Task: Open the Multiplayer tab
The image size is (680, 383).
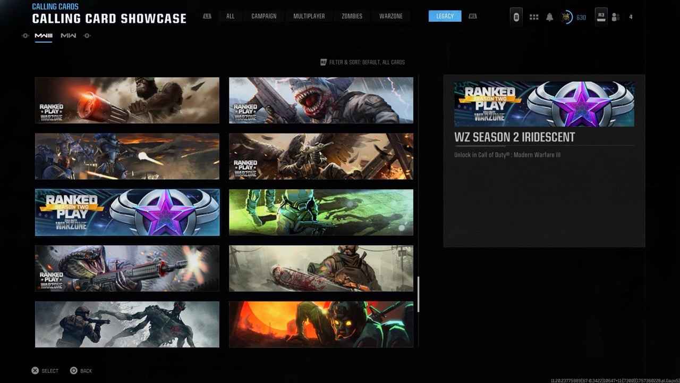Action: [x=309, y=16]
